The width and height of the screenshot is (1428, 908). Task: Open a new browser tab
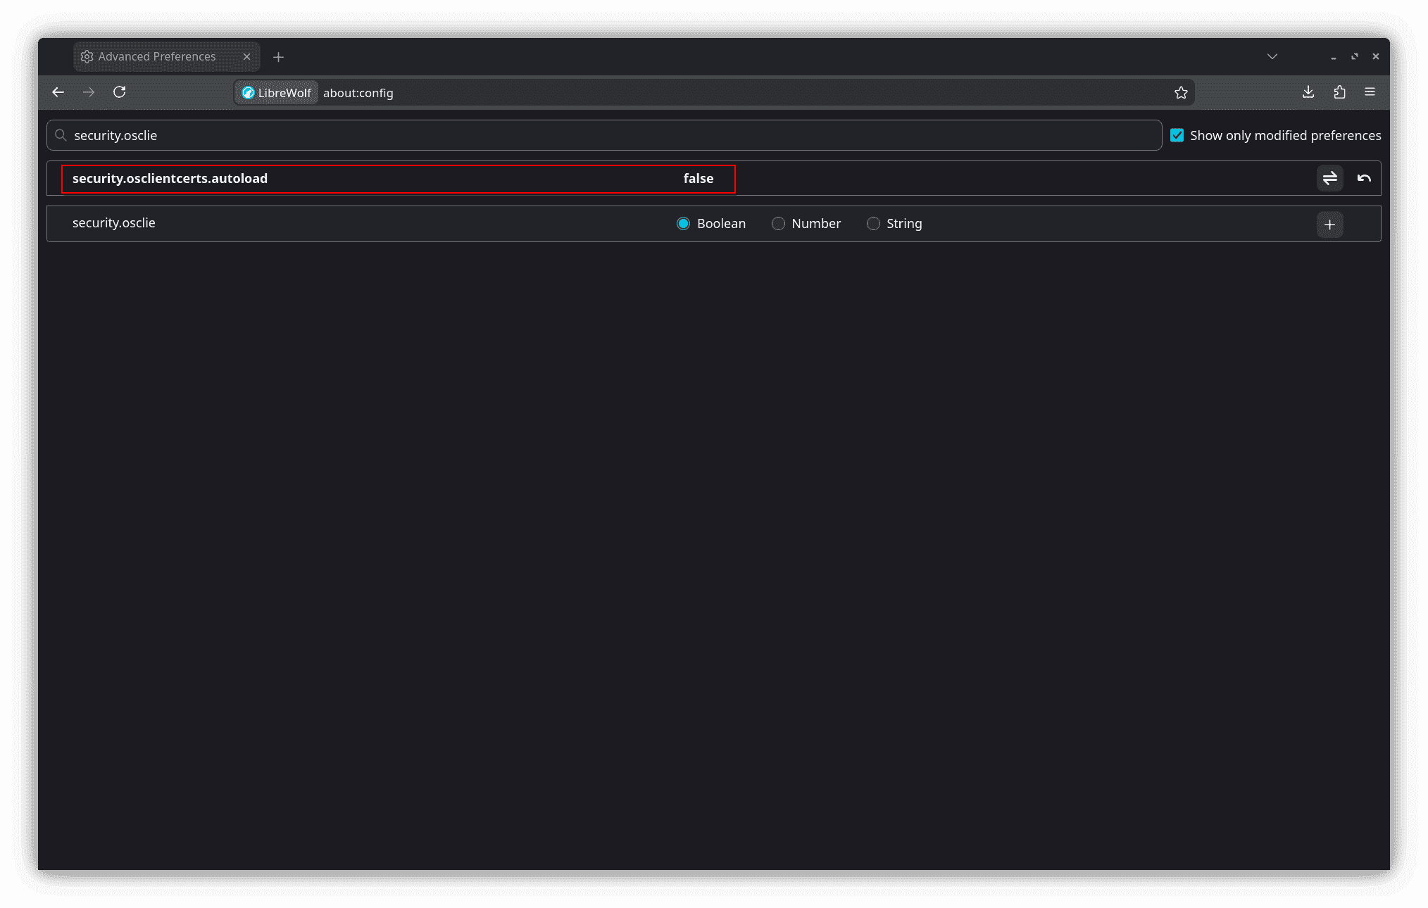tap(278, 57)
